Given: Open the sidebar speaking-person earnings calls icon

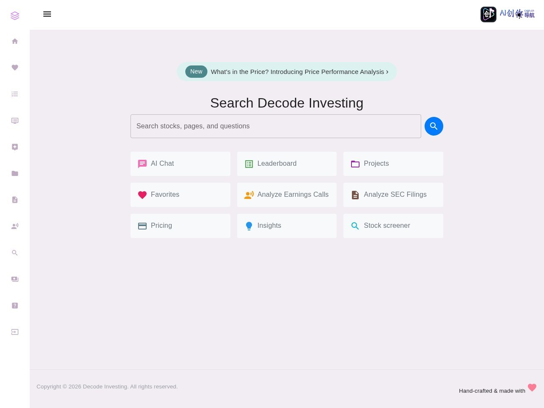Looking at the screenshot, I should (15, 226).
